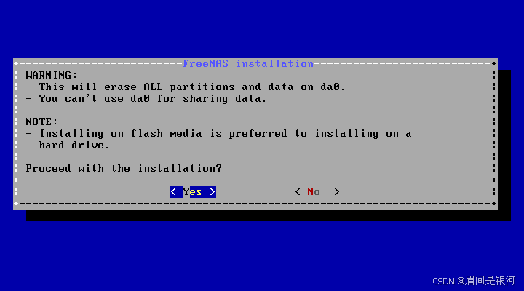Click the CSDN watermark text
This screenshot has height=291, width=524.
click(474, 281)
